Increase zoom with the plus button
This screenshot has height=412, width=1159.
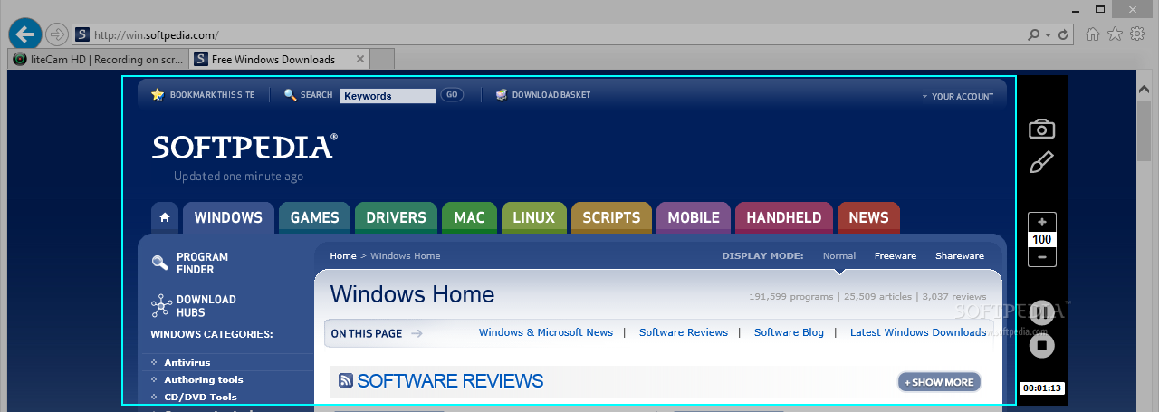click(1042, 222)
